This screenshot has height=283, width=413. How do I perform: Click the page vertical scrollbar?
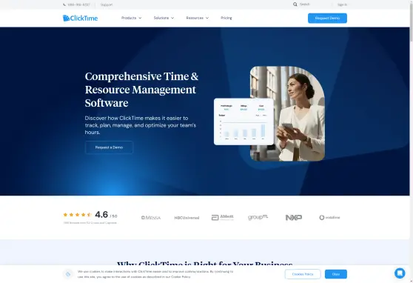click(x=412, y=21)
